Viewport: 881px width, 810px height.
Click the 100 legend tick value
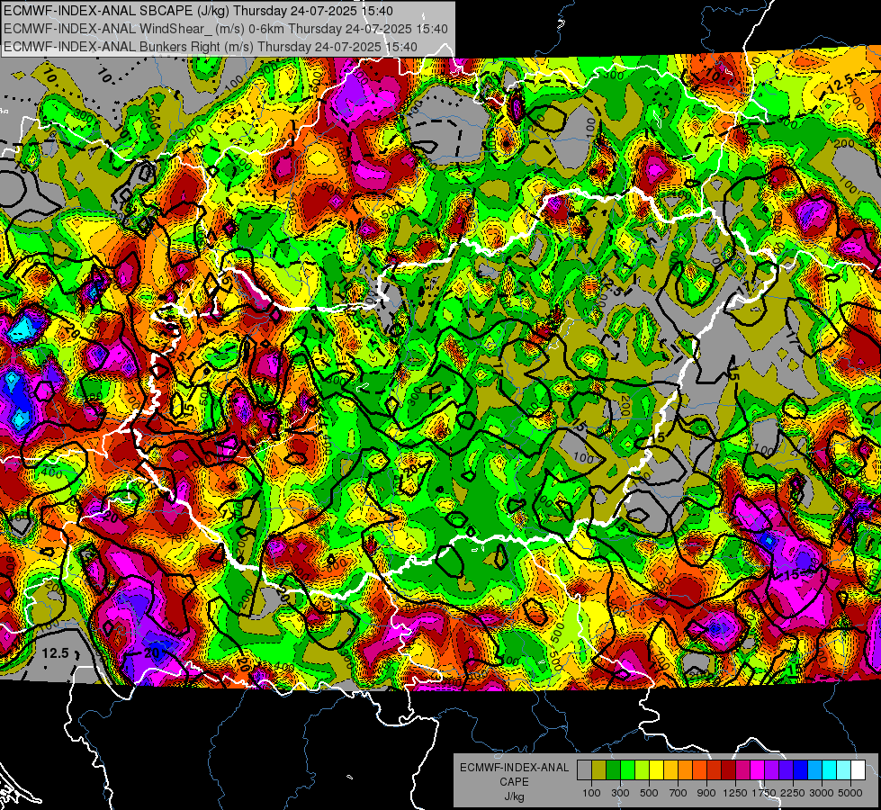coord(591,793)
